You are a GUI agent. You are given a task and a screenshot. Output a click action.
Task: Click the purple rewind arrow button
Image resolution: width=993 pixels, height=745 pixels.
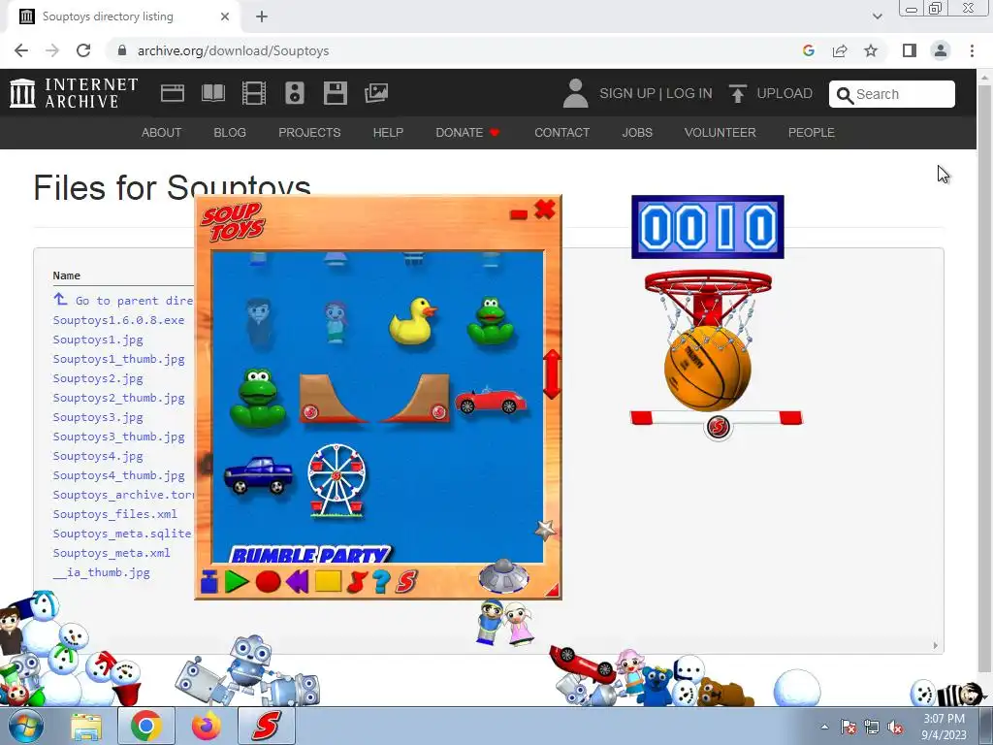click(297, 581)
